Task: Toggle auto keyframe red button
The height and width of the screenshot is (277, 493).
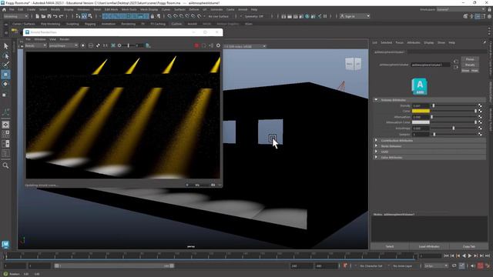Action: click(481, 265)
